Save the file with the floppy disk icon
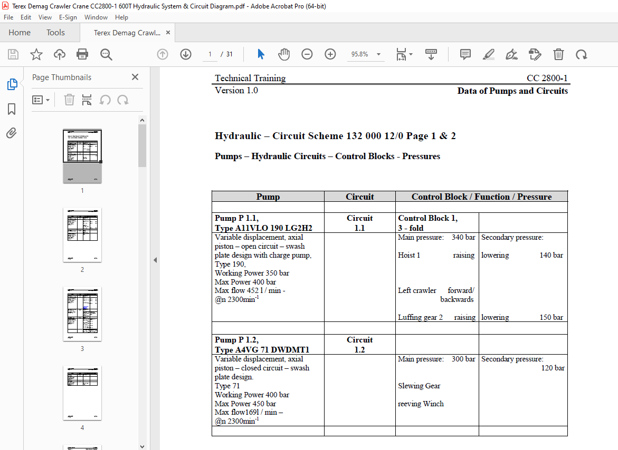This screenshot has width=618, height=450. (13, 54)
